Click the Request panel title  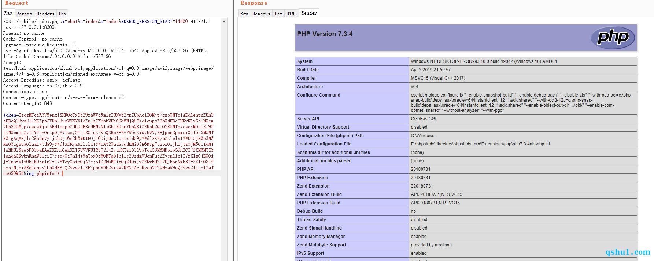point(16,3)
